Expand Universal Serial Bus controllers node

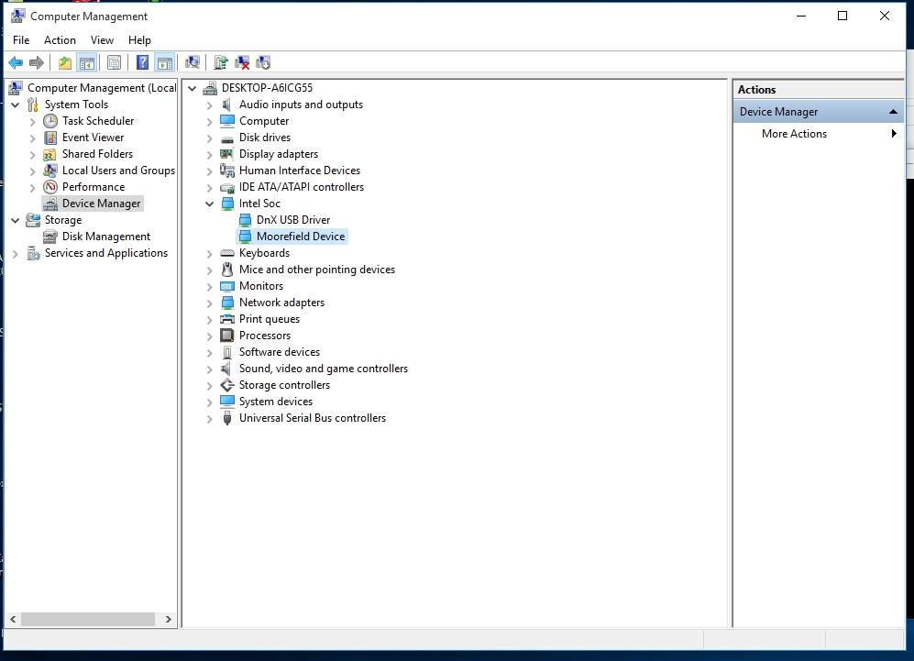(x=209, y=418)
